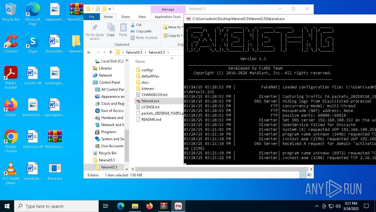Image resolution: width=376 pixels, height=212 pixels.
Task: Select Brave.exe on the desktop
Action: (x=55, y=171)
